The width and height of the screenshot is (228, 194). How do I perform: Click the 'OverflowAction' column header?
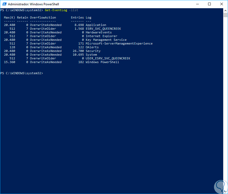pos(43,17)
